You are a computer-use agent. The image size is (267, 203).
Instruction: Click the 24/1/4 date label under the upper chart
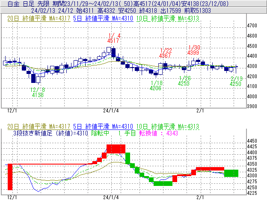111,111
